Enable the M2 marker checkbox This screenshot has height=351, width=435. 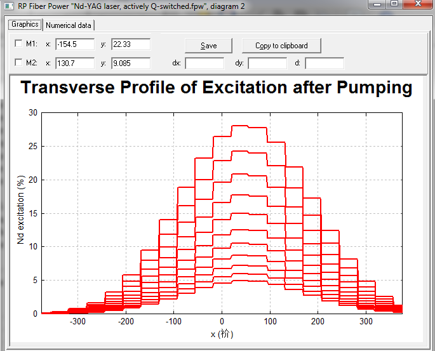pos(18,62)
